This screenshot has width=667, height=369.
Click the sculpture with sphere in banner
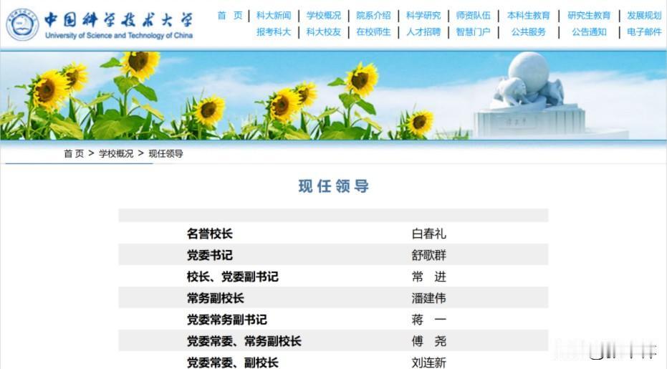[530, 95]
